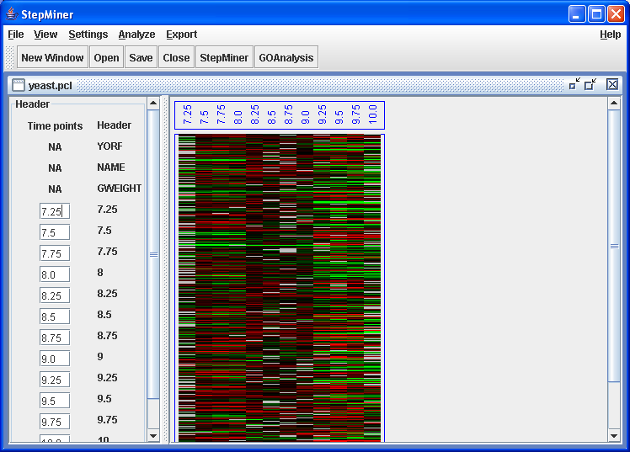The image size is (630, 452).
Task: Click the Save toolbar button
Action: pyautogui.click(x=141, y=57)
